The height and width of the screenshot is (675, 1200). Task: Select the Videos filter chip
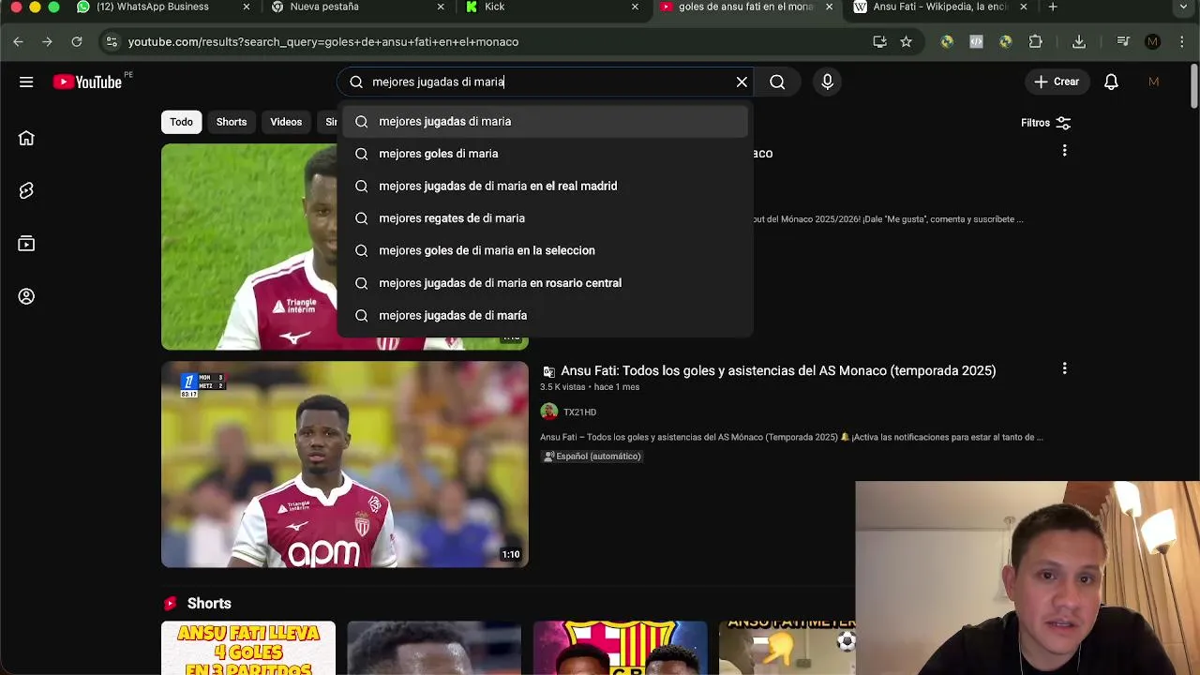pyautogui.click(x=286, y=122)
